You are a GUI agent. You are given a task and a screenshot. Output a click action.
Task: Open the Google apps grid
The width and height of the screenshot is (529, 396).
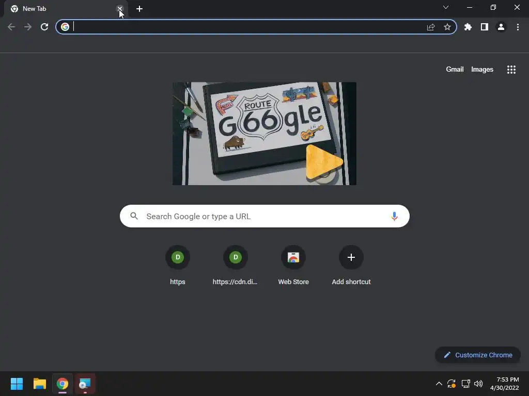pyautogui.click(x=511, y=70)
